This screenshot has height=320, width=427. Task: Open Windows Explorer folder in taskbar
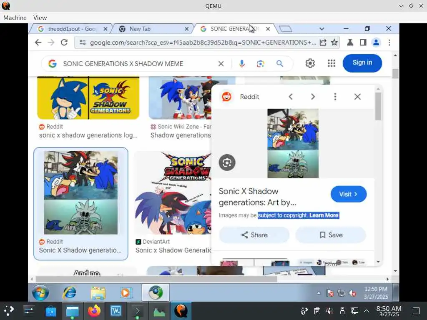click(x=98, y=292)
